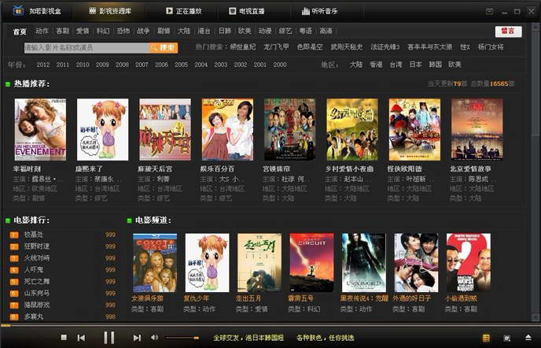Open hot search 喜羊羊与灰太狼
The width and height of the screenshot is (541, 348).
pos(429,46)
